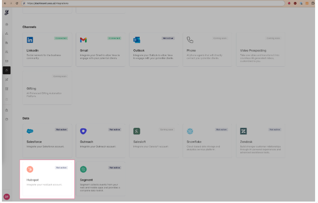318x203 pixels.
Task: Click Outlook's Not active badge
Action: 168,38
